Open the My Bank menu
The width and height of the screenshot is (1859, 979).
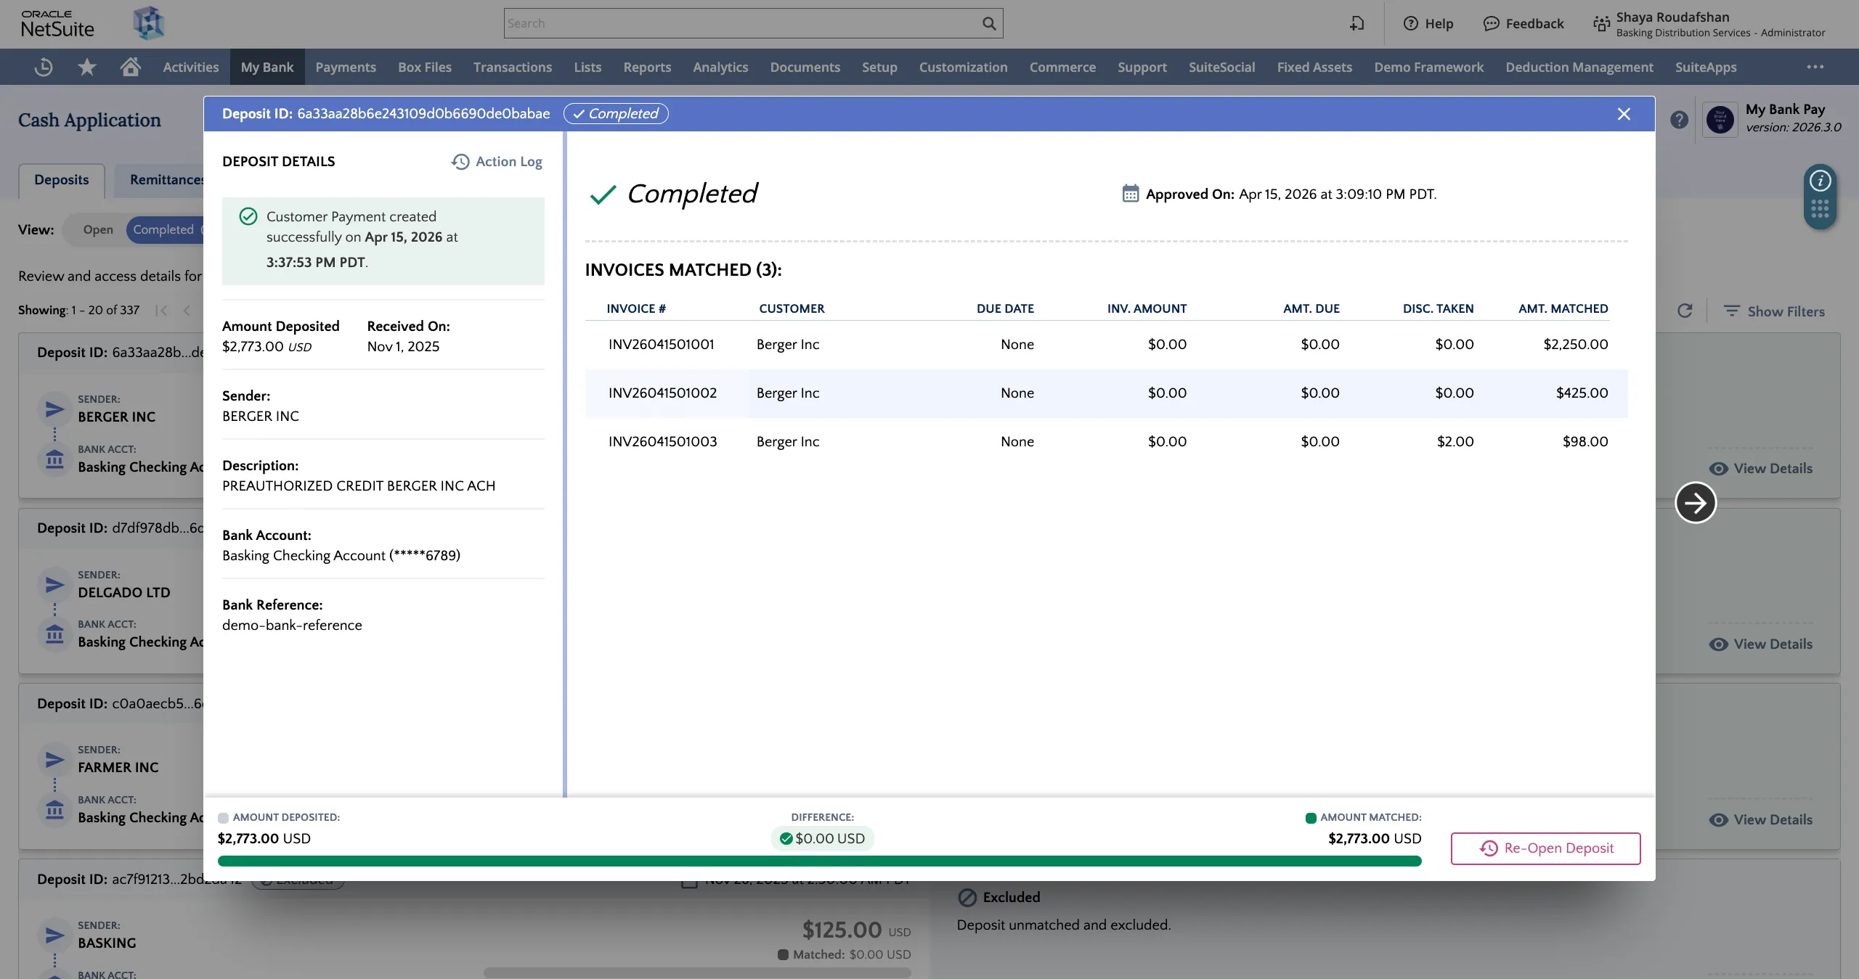267,67
